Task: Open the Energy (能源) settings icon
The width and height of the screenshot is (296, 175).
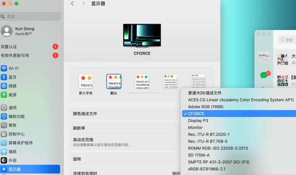Action: (x=4, y=95)
